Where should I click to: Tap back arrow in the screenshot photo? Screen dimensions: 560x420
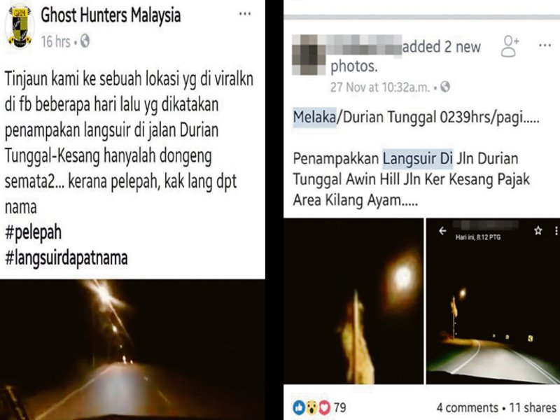443,231
